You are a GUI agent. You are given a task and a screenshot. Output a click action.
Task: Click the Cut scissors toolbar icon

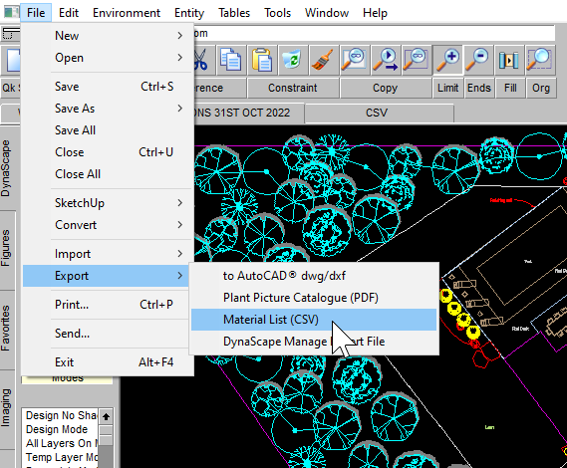click(x=200, y=60)
